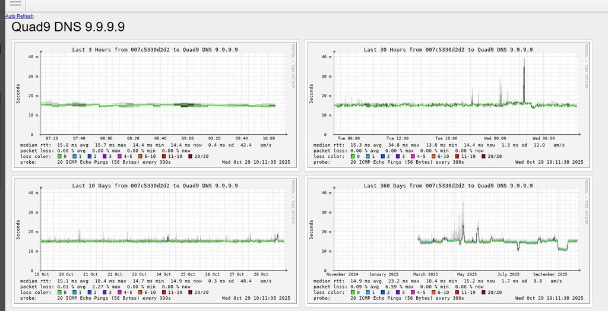Screen dimensions: 608x311
Task: Open the Last 3 Hours graph
Action: (155, 104)
